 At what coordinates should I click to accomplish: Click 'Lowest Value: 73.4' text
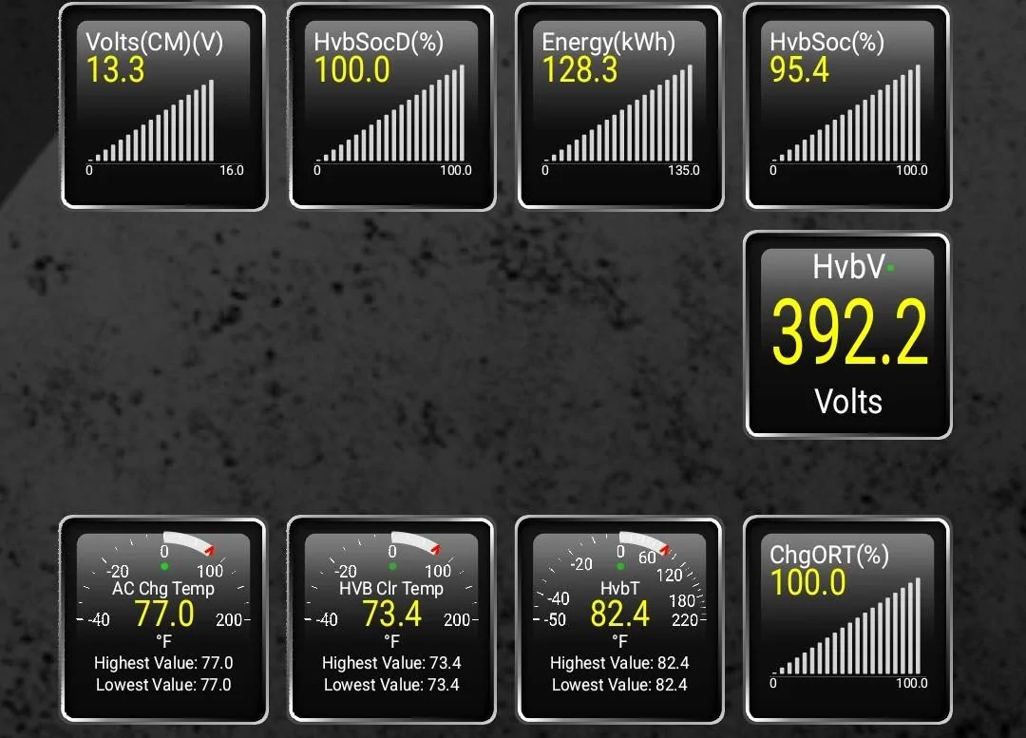[391, 685]
